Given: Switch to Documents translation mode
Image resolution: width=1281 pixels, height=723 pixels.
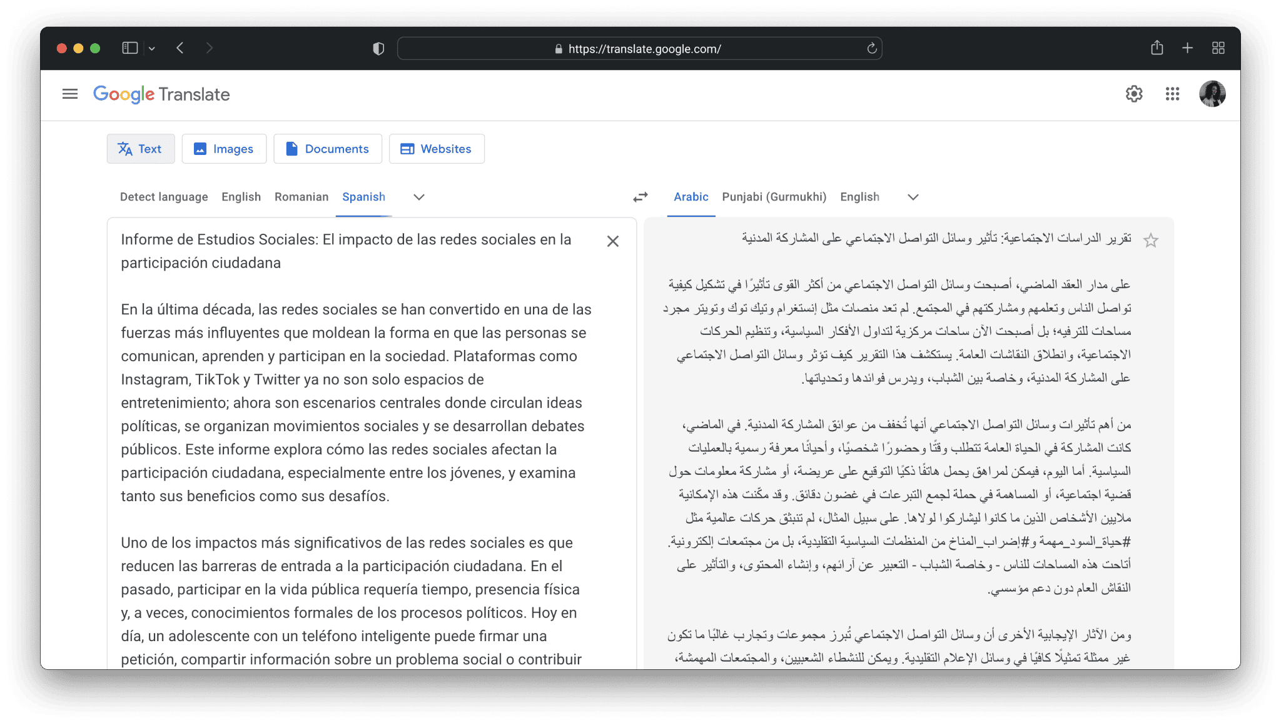Looking at the screenshot, I should click(x=327, y=149).
